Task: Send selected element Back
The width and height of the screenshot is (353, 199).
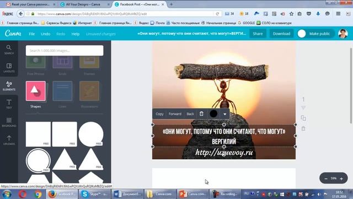Action: (190, 114)
